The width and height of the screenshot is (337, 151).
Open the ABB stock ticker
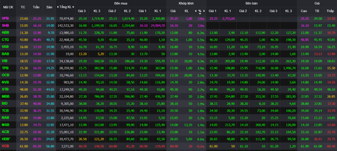pos(5,33)
